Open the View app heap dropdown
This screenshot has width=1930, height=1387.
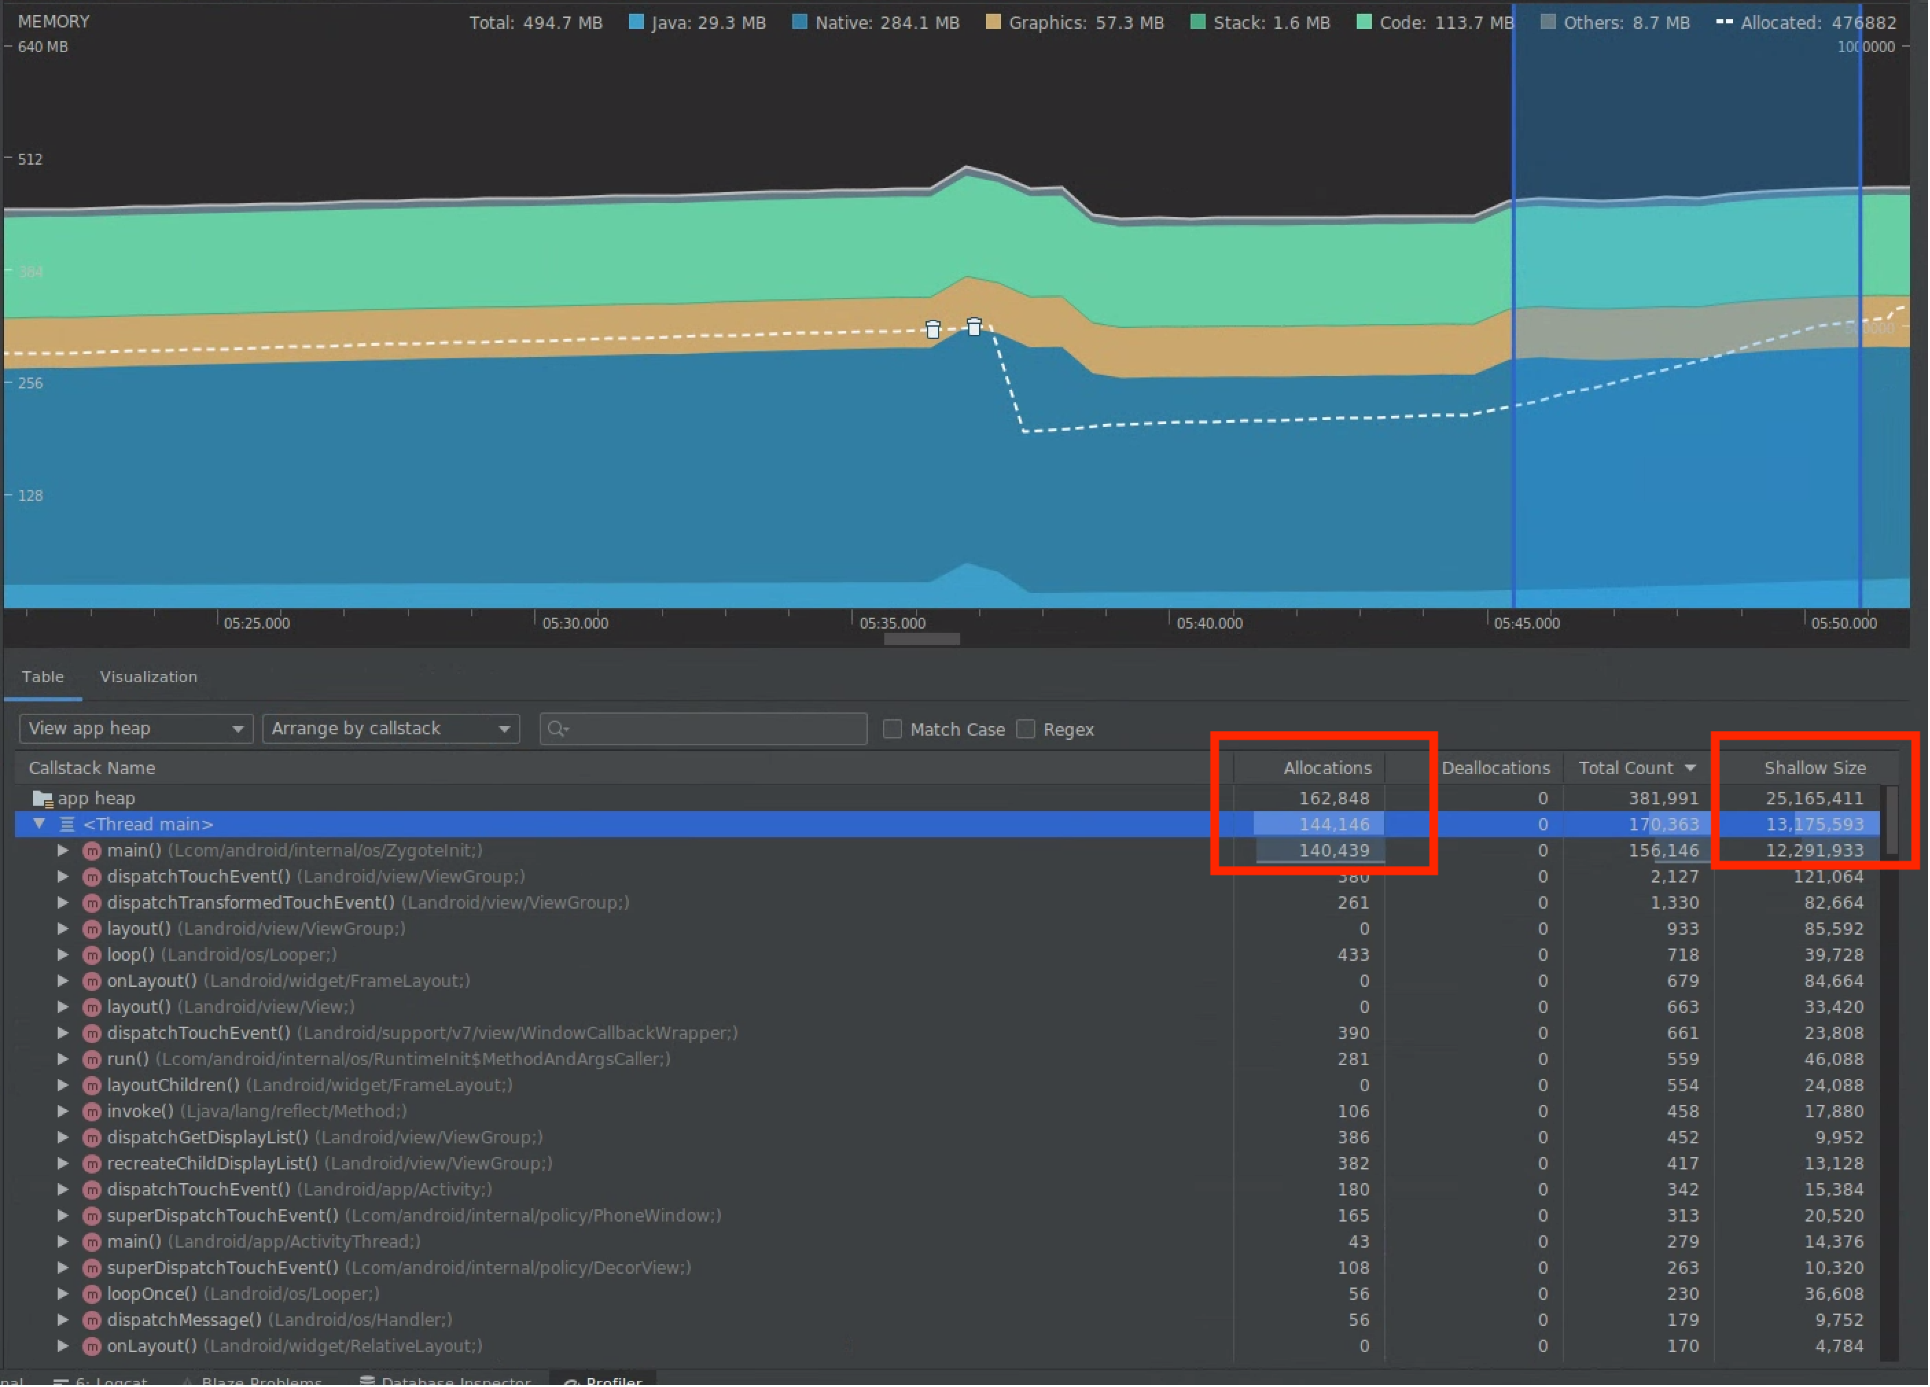[133, 730]
